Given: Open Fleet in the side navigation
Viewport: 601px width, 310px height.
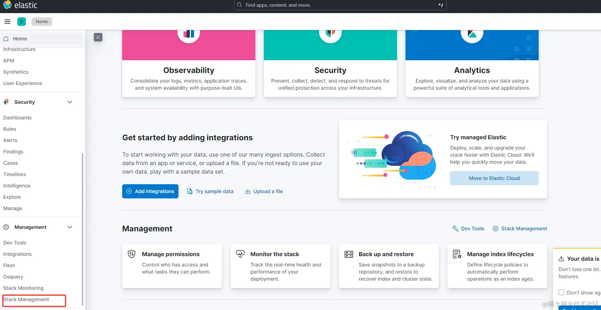Looking at the screenshot, I should [x=9, y=265].
